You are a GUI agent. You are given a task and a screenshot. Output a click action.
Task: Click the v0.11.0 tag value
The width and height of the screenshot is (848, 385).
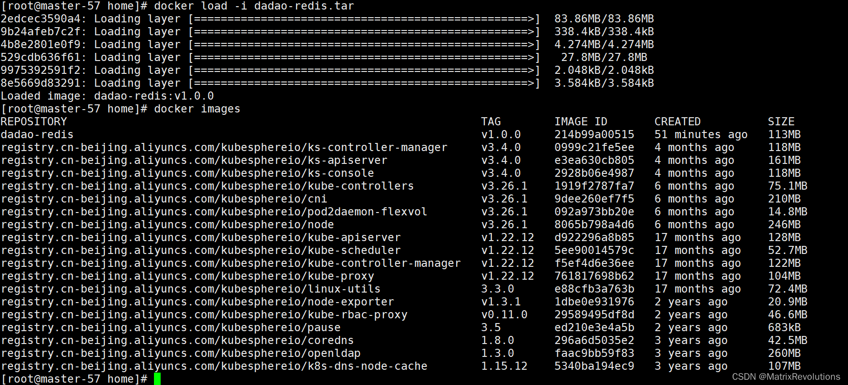click(x=504, y=315)
